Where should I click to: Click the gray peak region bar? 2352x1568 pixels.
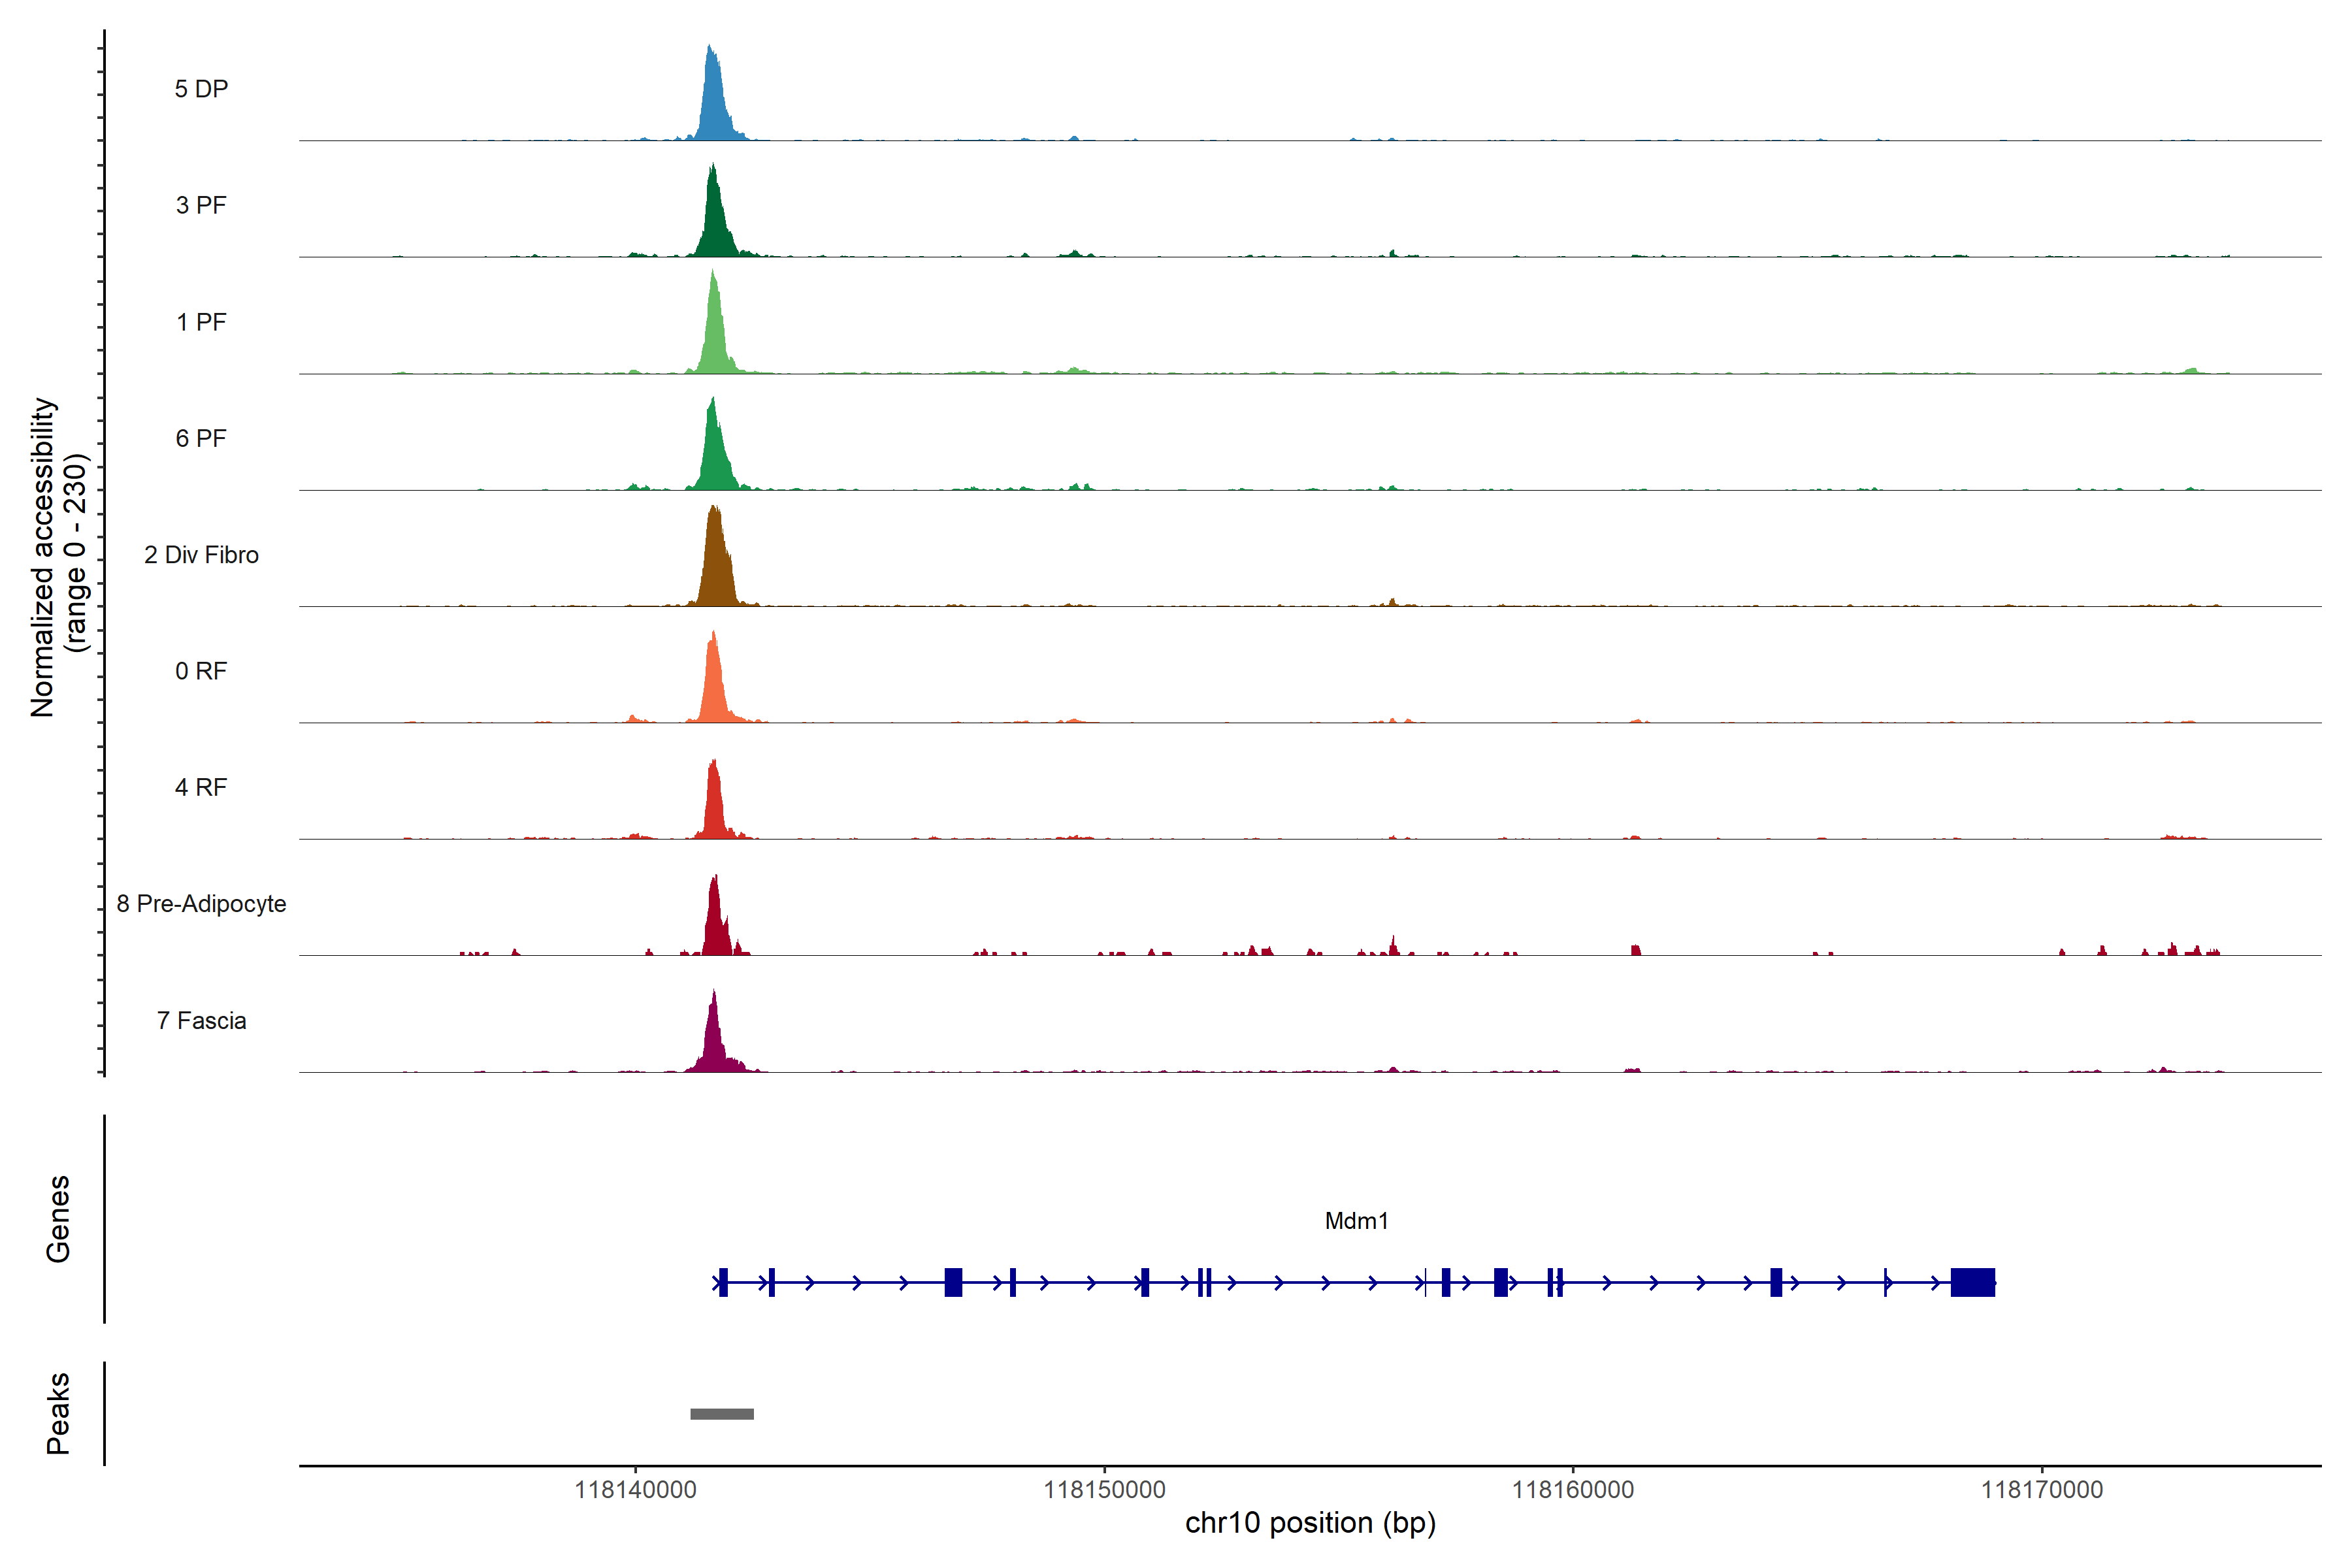pos(722,1414)
